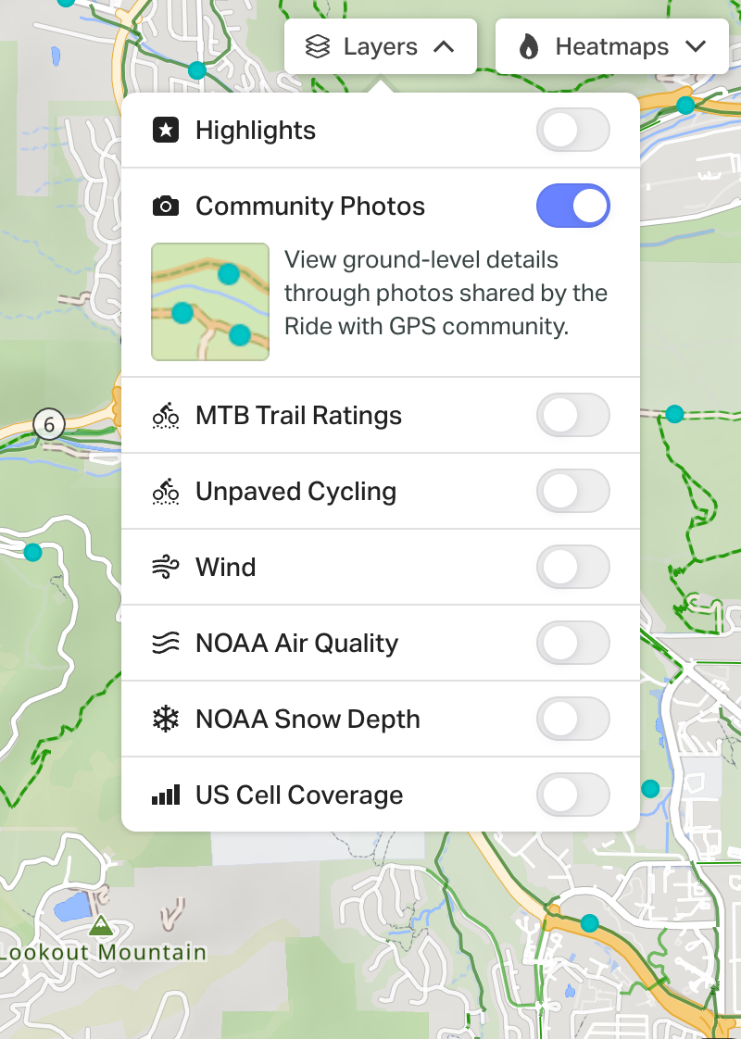The width and height of the screenshot is (741, 1039).
Task: Click the Wind icon
Action: pyautogui.click(x=166, y=568)
